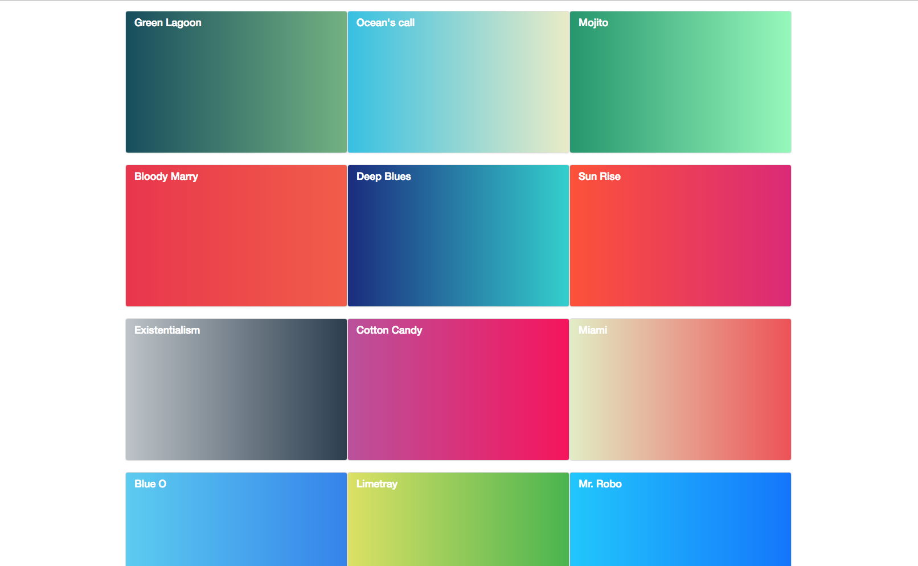Select the Green Lagoon gradient card
Image resolution: width=918 pixels, height=566 pixels.
click(236, 82)
